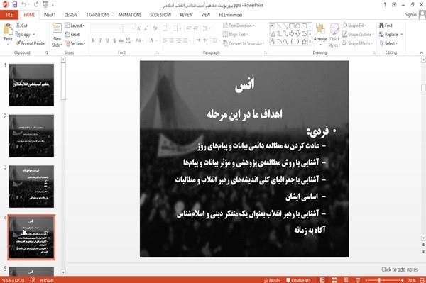Open the REVIEW tab

coord(186,15)
